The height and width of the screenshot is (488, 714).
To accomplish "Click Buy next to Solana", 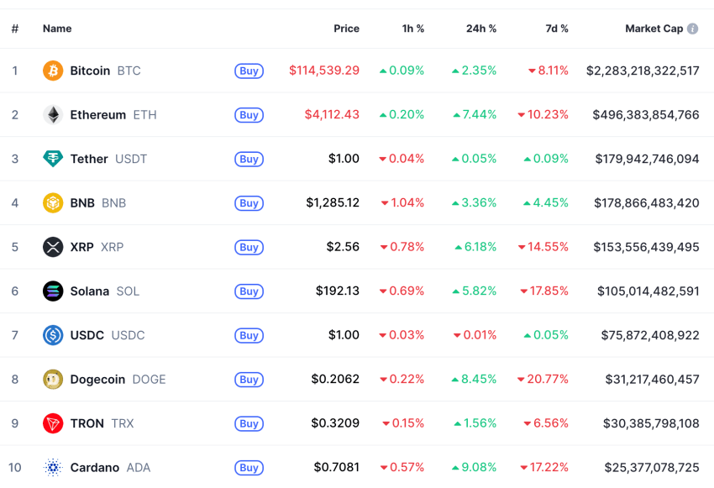I will [x=249, y=291].
